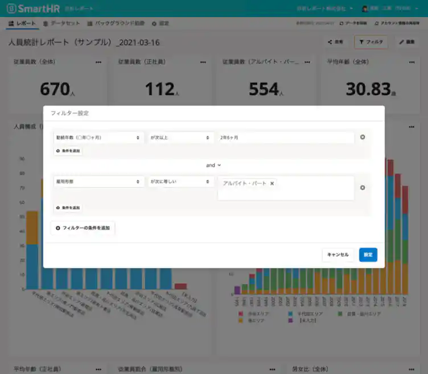
Task: Remove the 勤続年数 filter row with circle icon
Action: (363, 137)
